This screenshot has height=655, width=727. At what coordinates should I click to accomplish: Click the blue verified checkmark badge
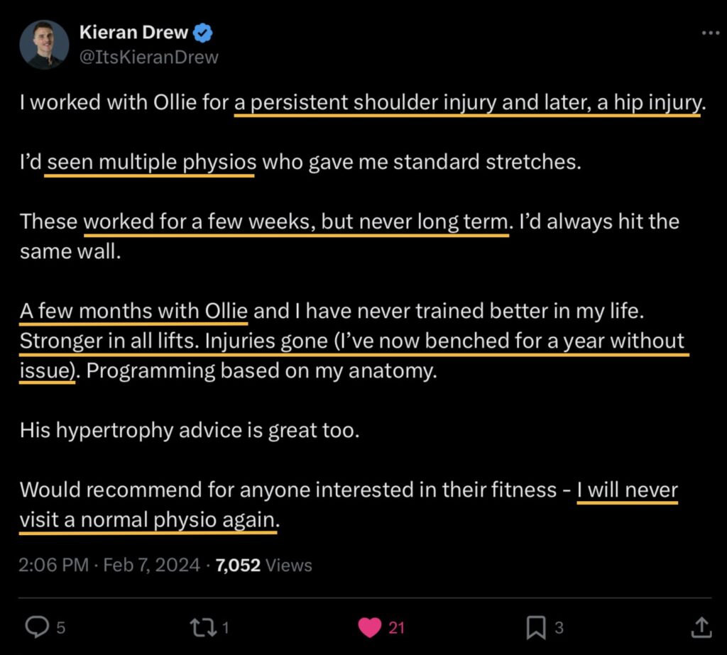click(202, 33)
